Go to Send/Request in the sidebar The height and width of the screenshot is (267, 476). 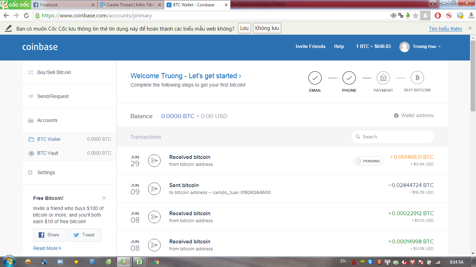[69, 96]
